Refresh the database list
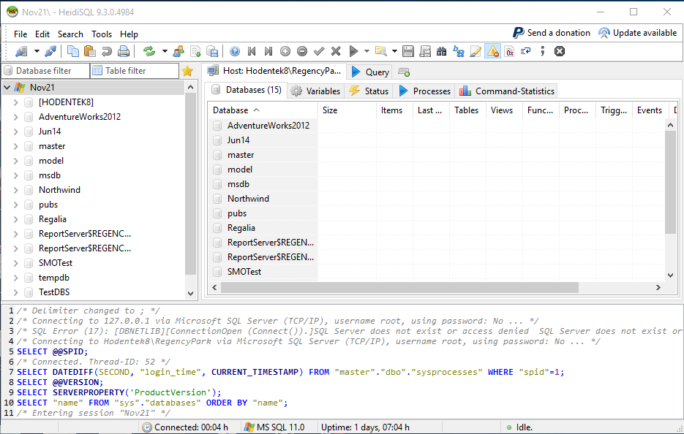684x434 pixels. click(x=150, y=51)
